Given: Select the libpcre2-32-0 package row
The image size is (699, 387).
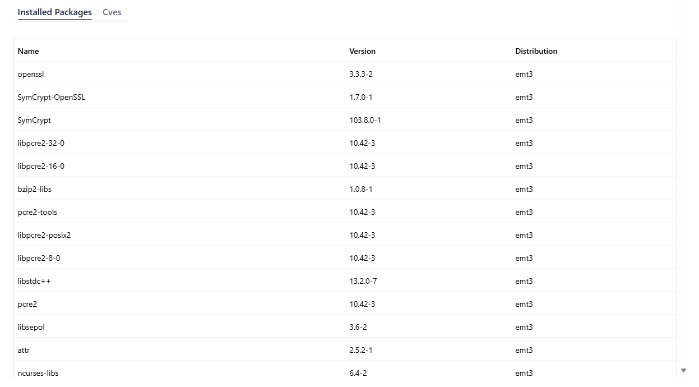Looking at the screenshot, I should (41, 143).
